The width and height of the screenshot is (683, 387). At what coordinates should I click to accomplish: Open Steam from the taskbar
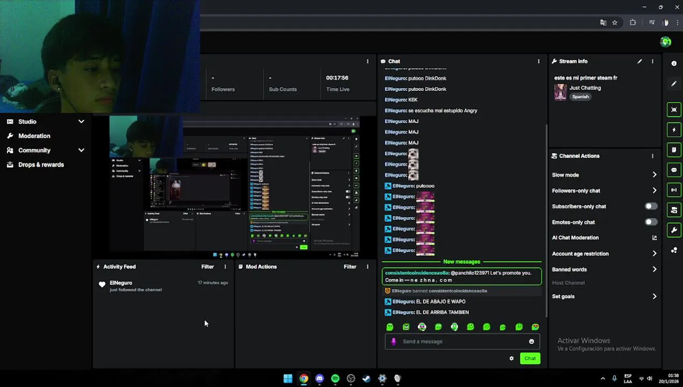coord(366,378)
